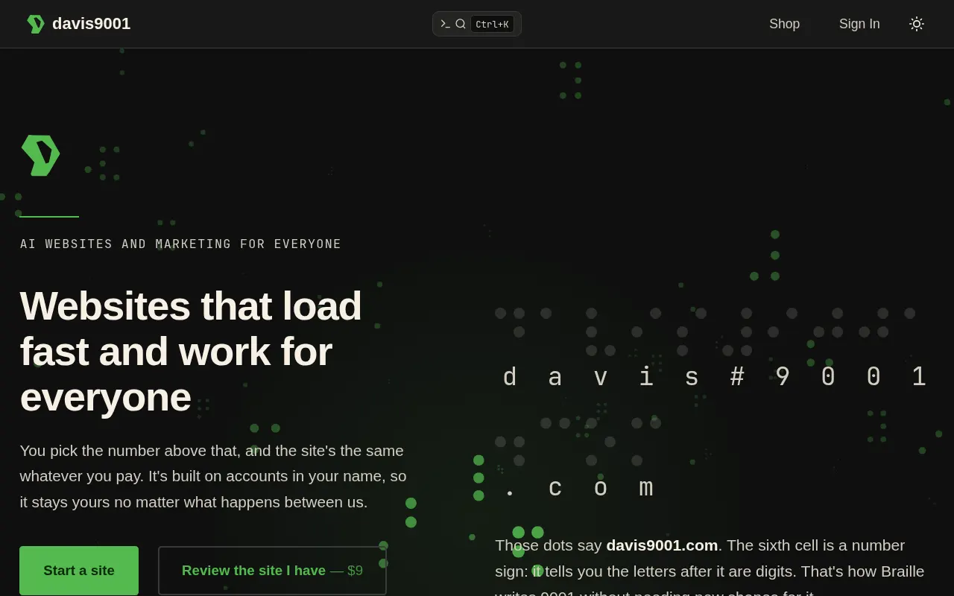The height and width of the screenshot is (596, 954).
Task: Click the letter d in braille display
Action: coord(510,378)
